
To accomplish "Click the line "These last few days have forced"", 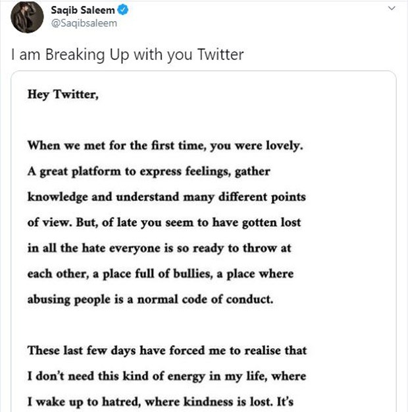I will click(x=166, y=351).
